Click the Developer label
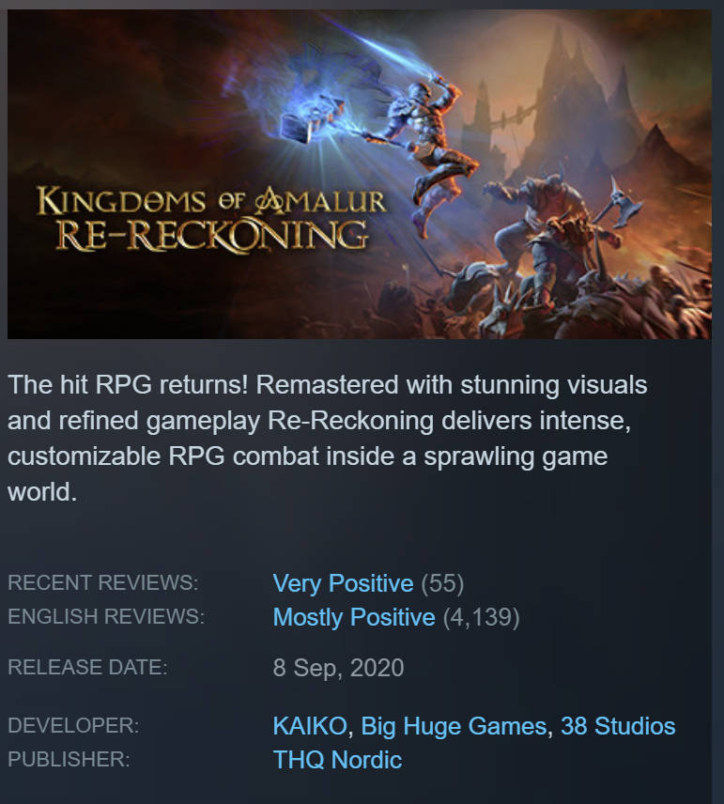 tap(73, 725)
